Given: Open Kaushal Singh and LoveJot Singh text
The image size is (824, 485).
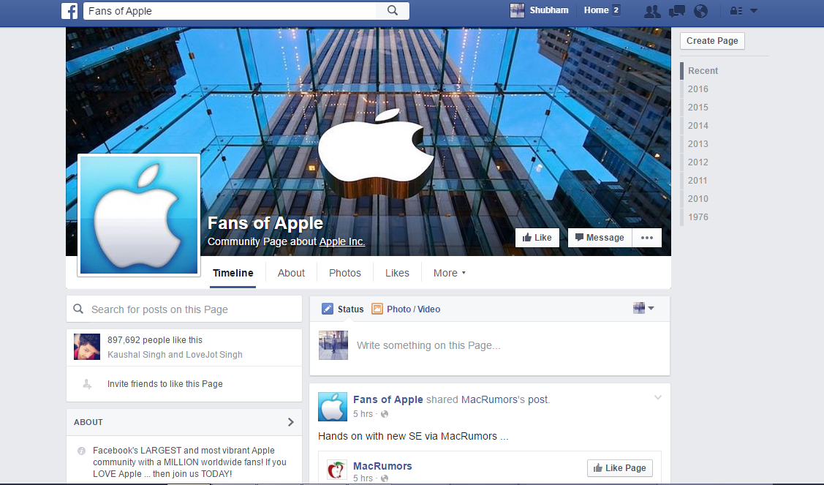Looking at the screenshot, I should click(175, 355).
